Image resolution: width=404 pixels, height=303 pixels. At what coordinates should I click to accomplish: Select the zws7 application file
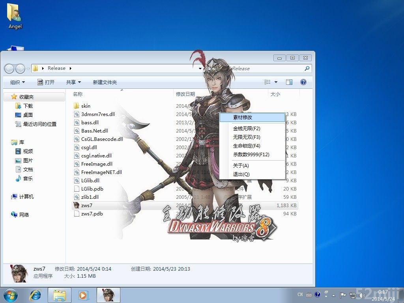pos(86,205)
